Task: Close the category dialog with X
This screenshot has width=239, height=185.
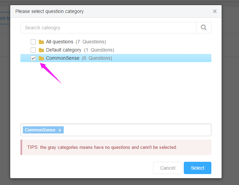Action: (x=215, y=11)
